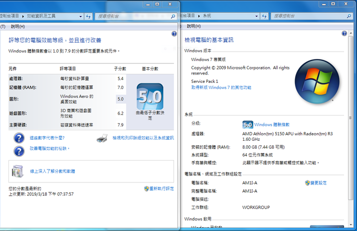Click Windows 體驗指數 link
The width and height of the screenshot is (357, 231).
point(272,124)
